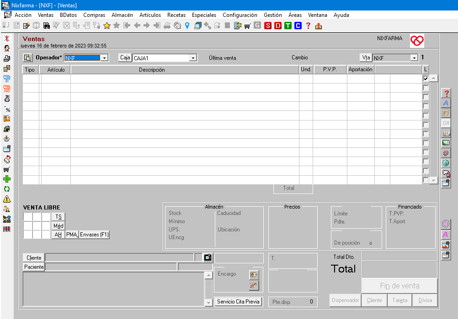Click the SI prescription sidebar icon
This screenshot has height=319, width=458.
[x=7, y=79]
